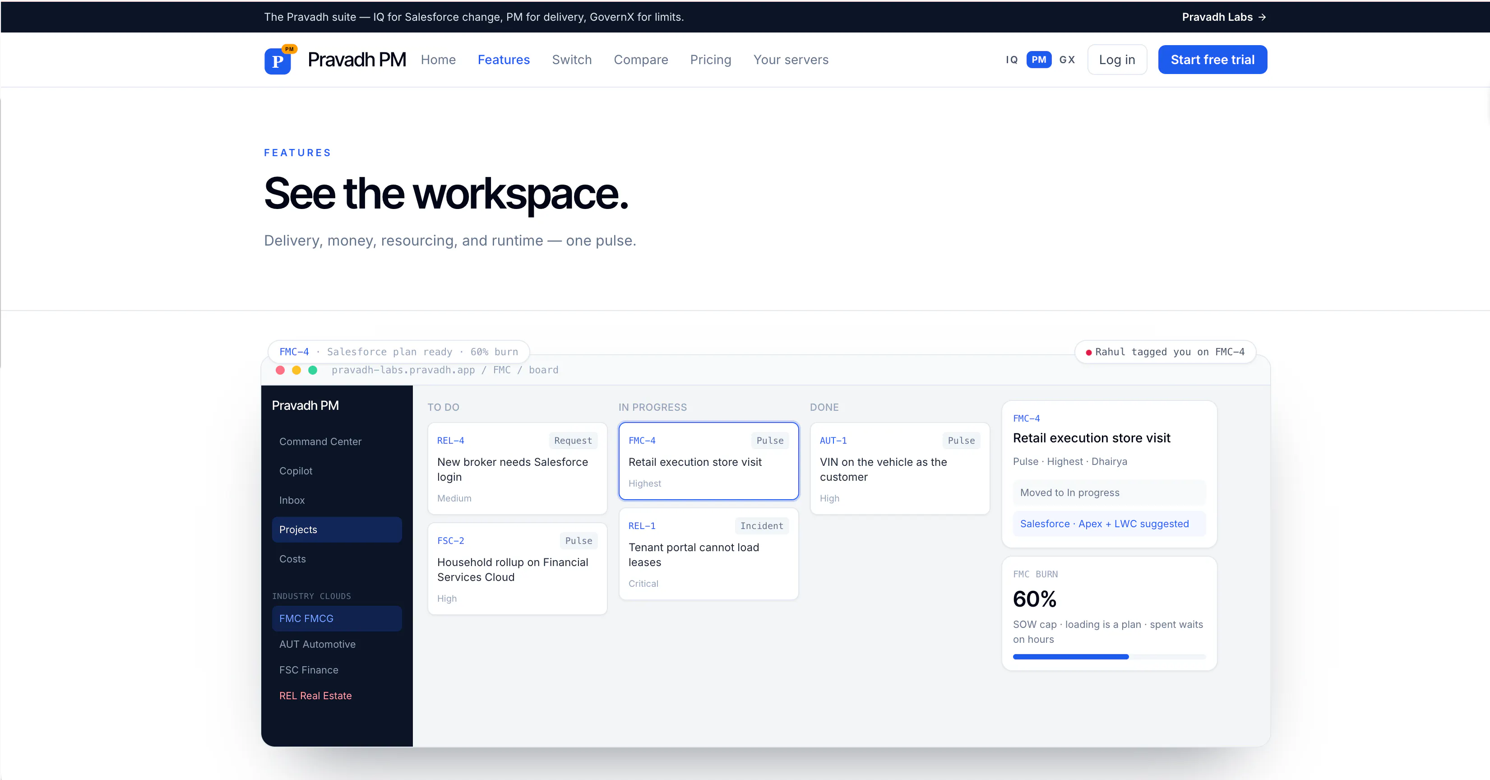Click the yellow window dot in mockup

point(296,370)
